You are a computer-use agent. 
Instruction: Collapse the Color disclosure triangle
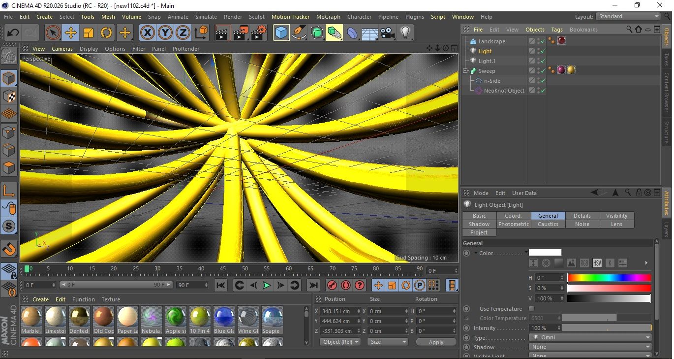[476, 253]
